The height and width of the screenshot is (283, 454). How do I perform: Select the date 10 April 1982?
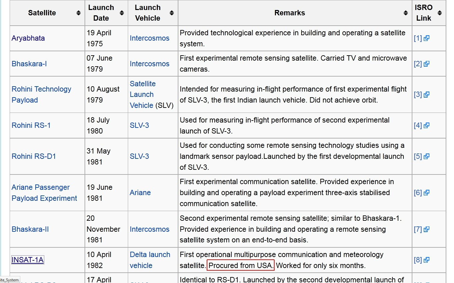(x=99, y=260)
